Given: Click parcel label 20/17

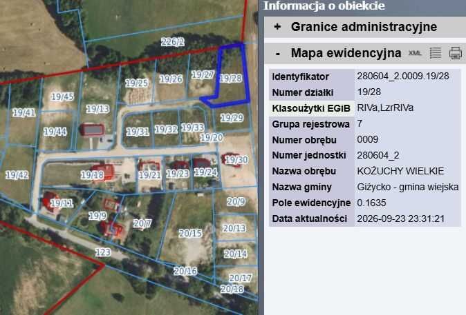Looking at the screenshot, I should [240, 278].
